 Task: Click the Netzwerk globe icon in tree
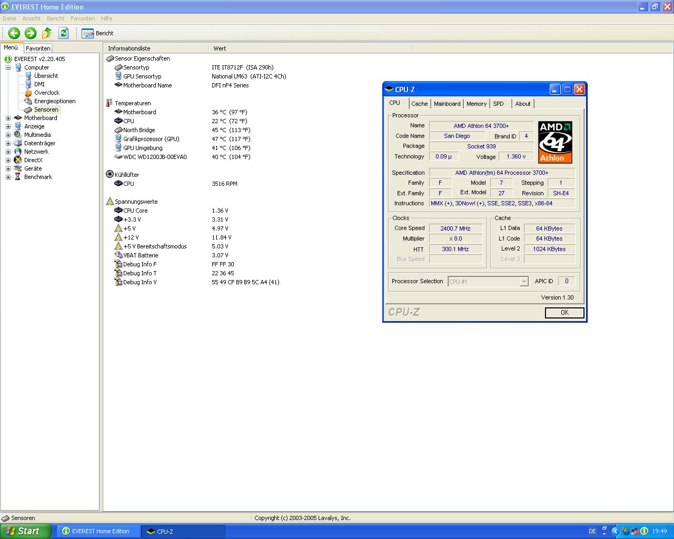tap(18, 152)
